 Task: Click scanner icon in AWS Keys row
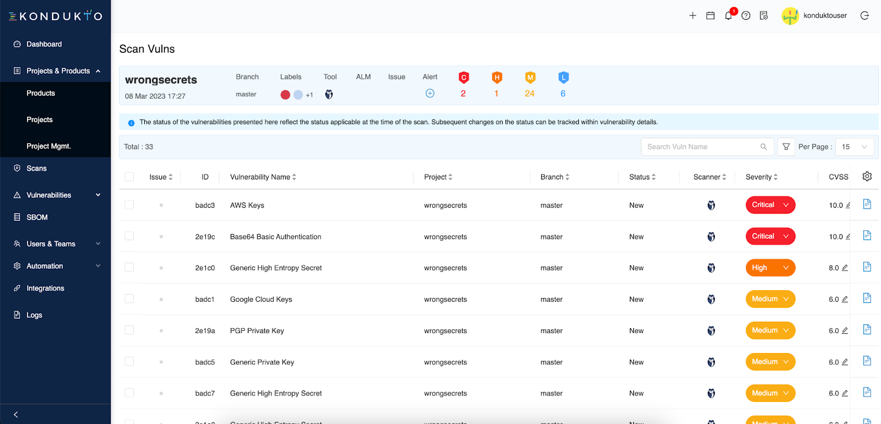tap(711, 205)
